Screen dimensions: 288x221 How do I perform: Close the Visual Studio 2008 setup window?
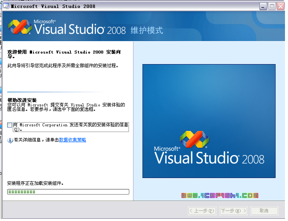coord(281,6)
